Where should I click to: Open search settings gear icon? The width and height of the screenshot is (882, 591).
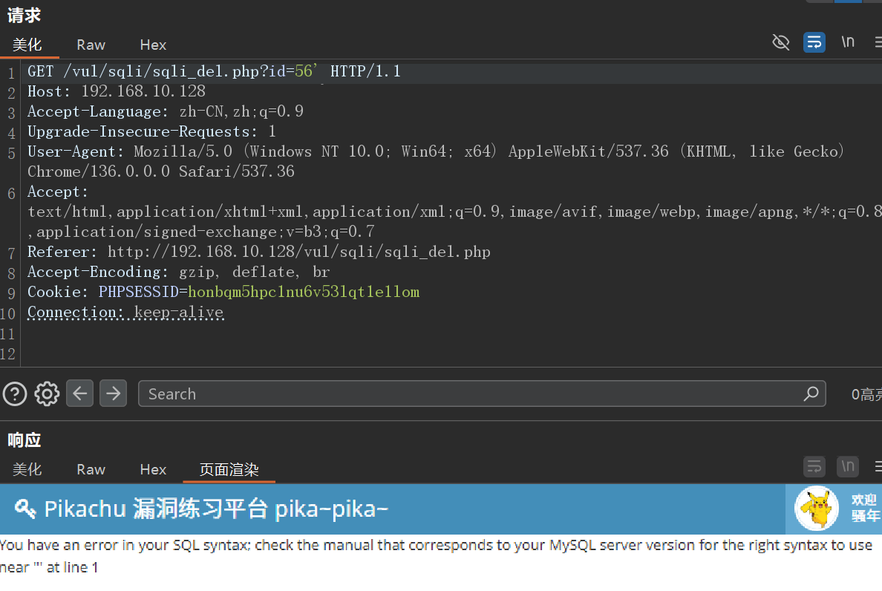[47, 394]
